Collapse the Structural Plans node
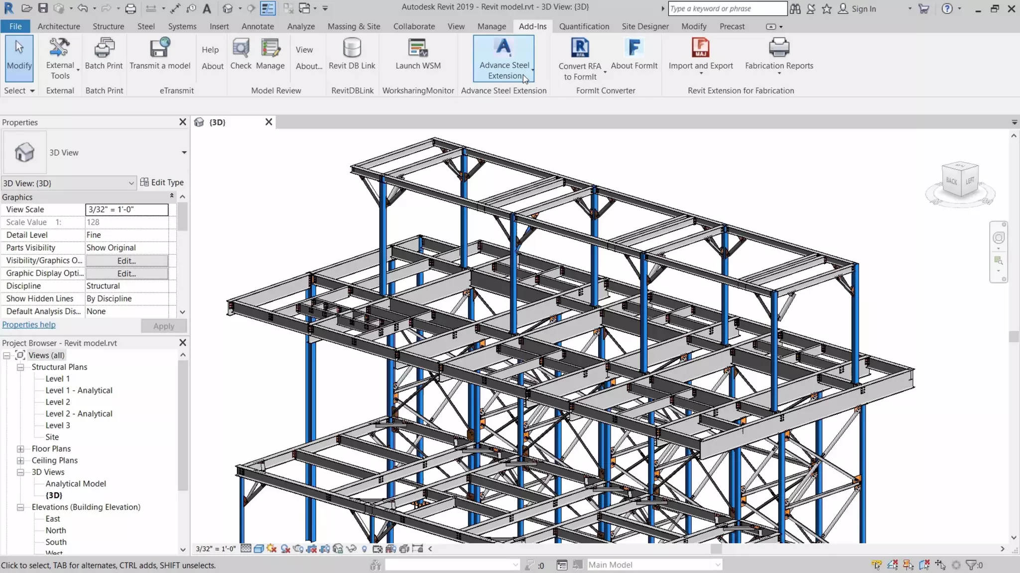 (20, 367)
